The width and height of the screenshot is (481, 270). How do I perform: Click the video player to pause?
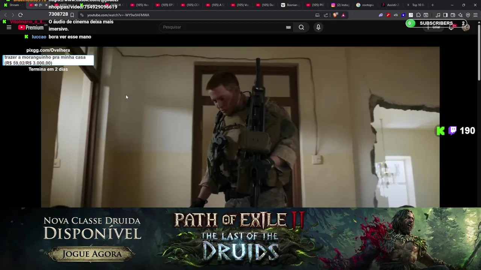coord(240,127)
